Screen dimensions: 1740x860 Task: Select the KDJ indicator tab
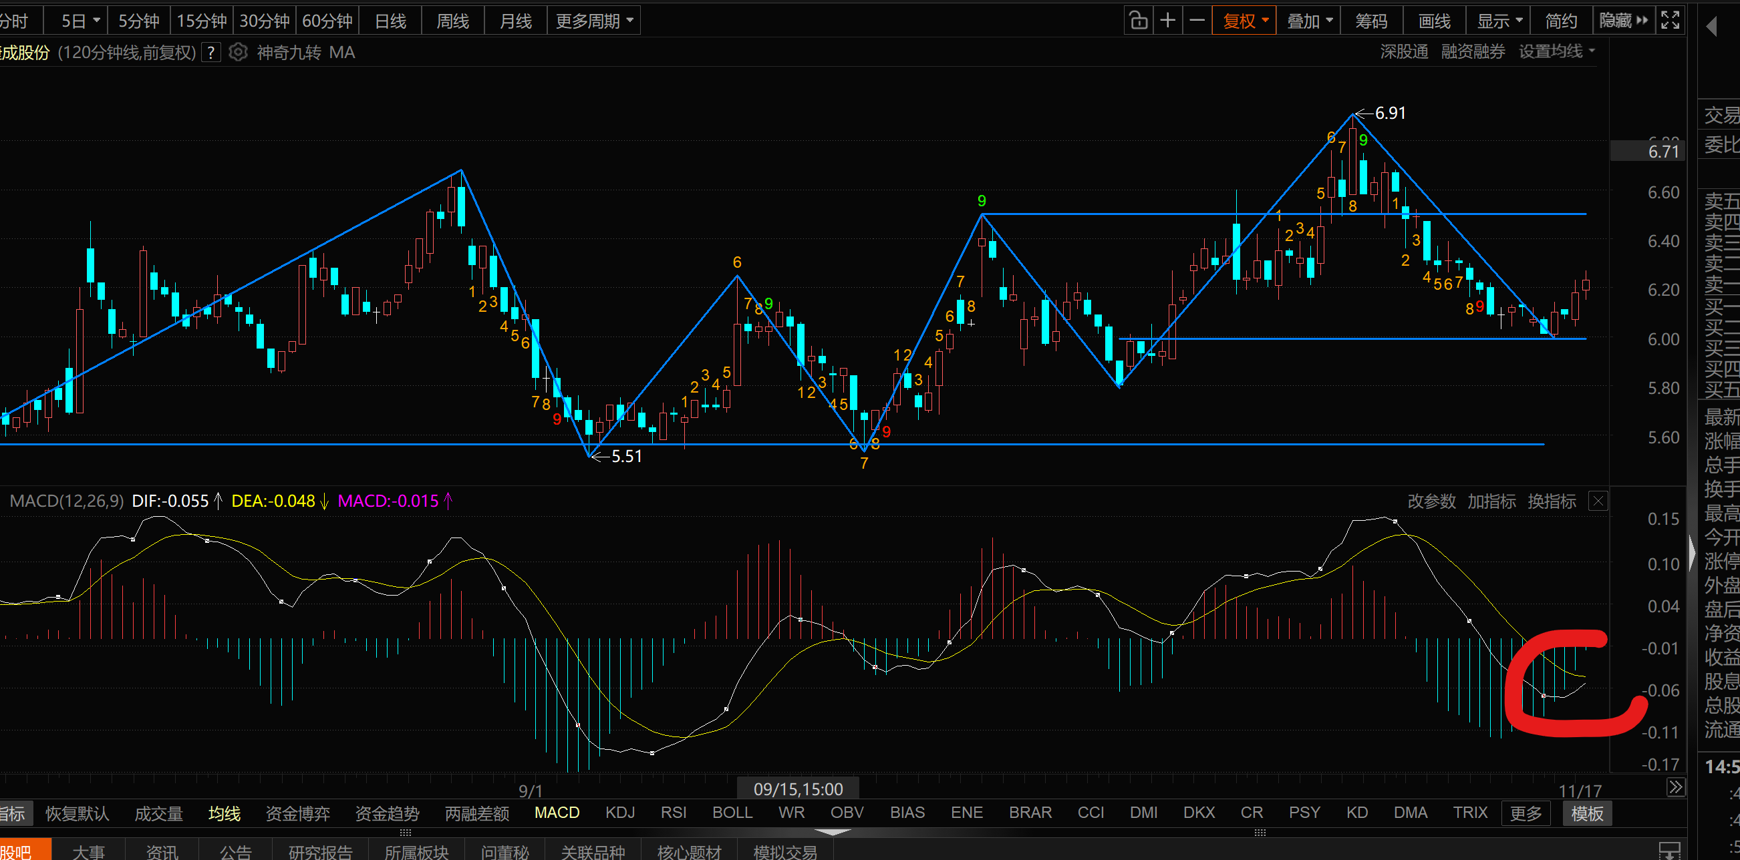(x=619, y=813)
